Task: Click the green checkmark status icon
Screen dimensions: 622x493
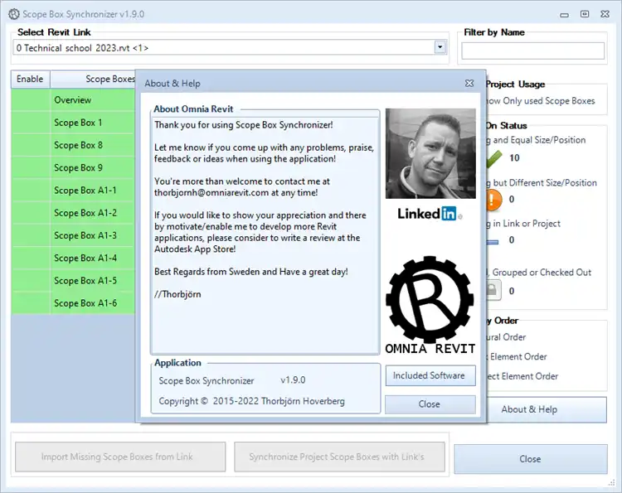Action: tap(494, 159)
